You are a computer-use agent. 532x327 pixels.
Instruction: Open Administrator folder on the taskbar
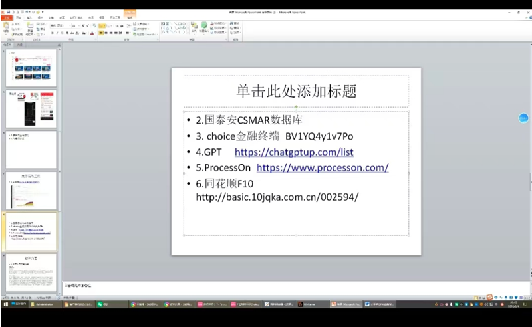pos(44,304)
